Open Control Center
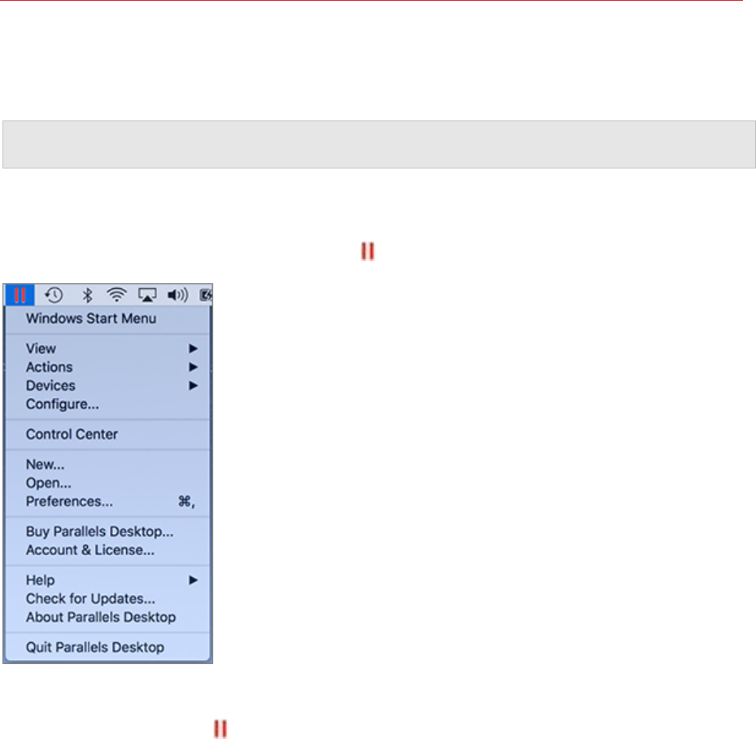Screen dimensions: 756x739 (108, 435)
